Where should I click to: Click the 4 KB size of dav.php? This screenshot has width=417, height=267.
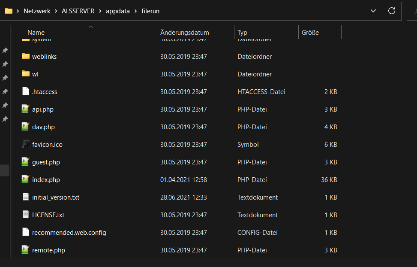[x=330, y=127]
